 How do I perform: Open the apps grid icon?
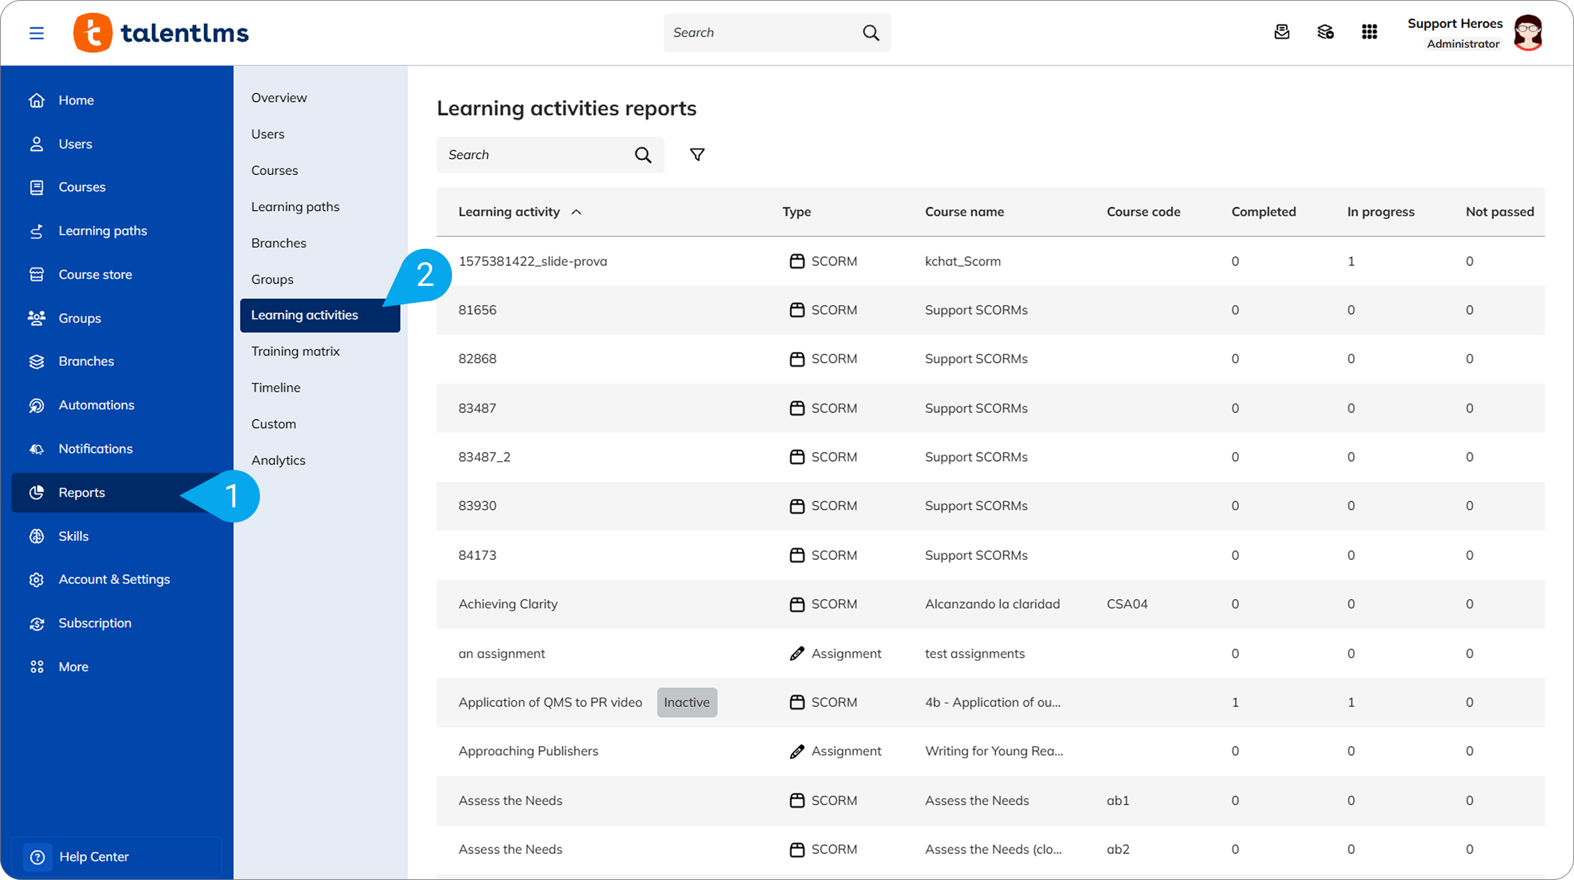click(1369, 32)
